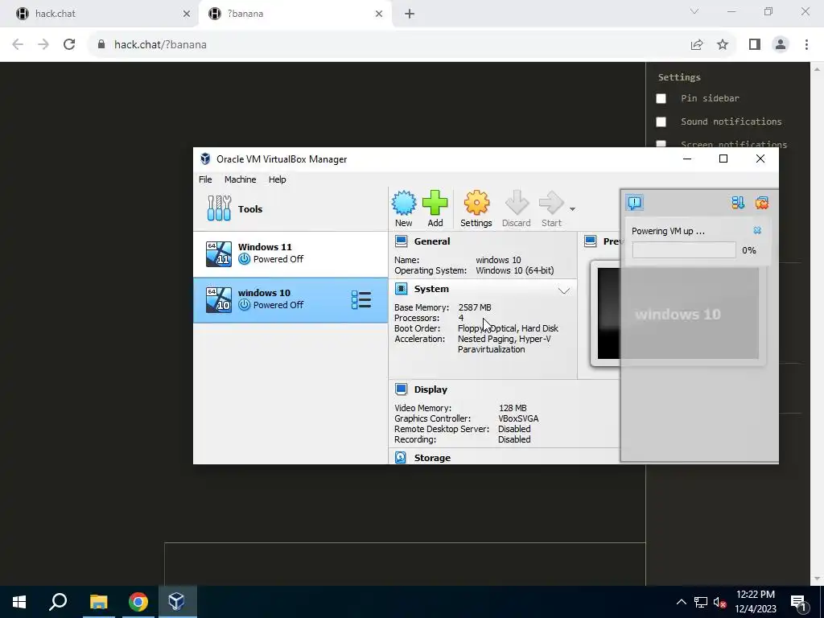
Task: Show hidden system tray icons
Action: click(681, 602)
